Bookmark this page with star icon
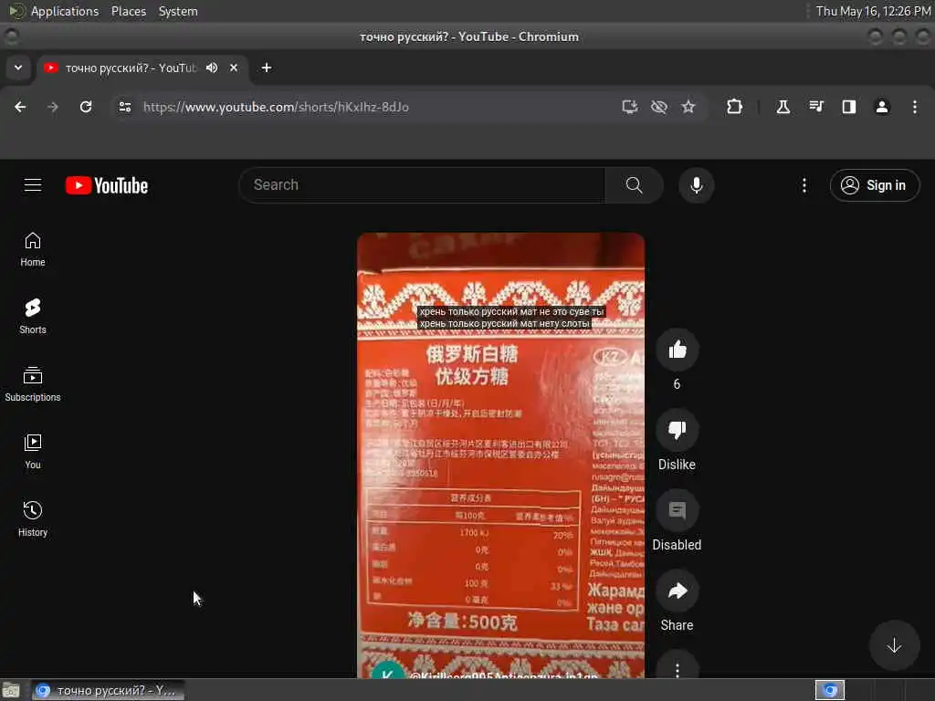Image resolution: width=935 pixels, height=701 pixels. point(688,107)
